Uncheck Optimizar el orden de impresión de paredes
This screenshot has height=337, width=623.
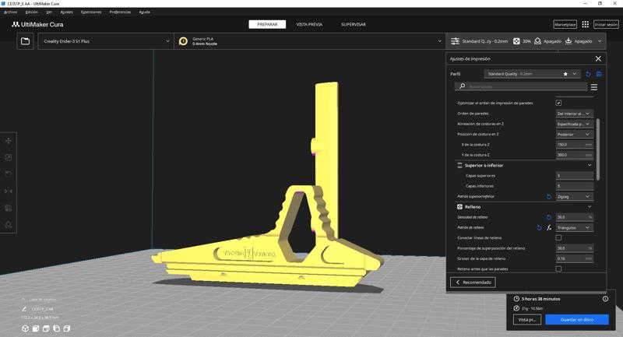pyautogui.click(x=558, y=103)
